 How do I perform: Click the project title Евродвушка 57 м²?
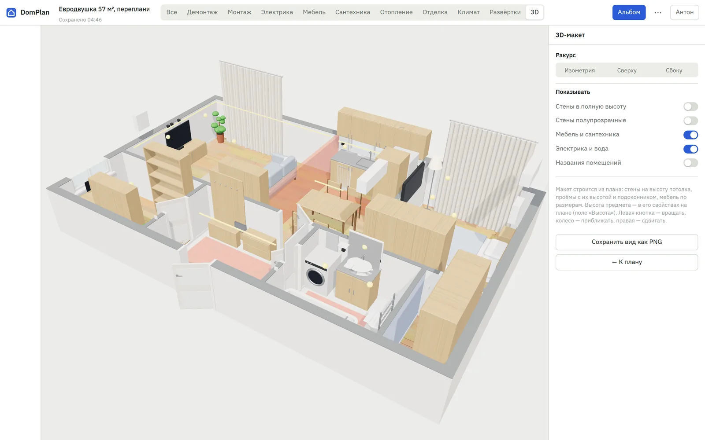pyautogui.click(x=104, y=9)
